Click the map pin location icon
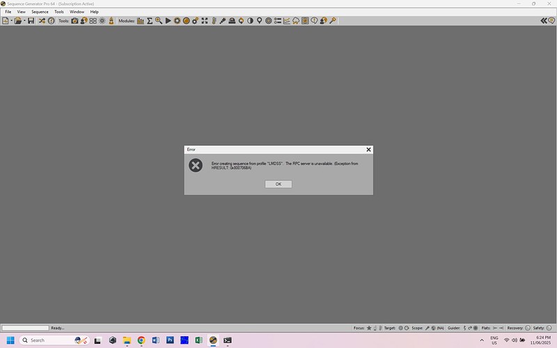This screenshot has height=348, width=557. (x=259, y=21)
